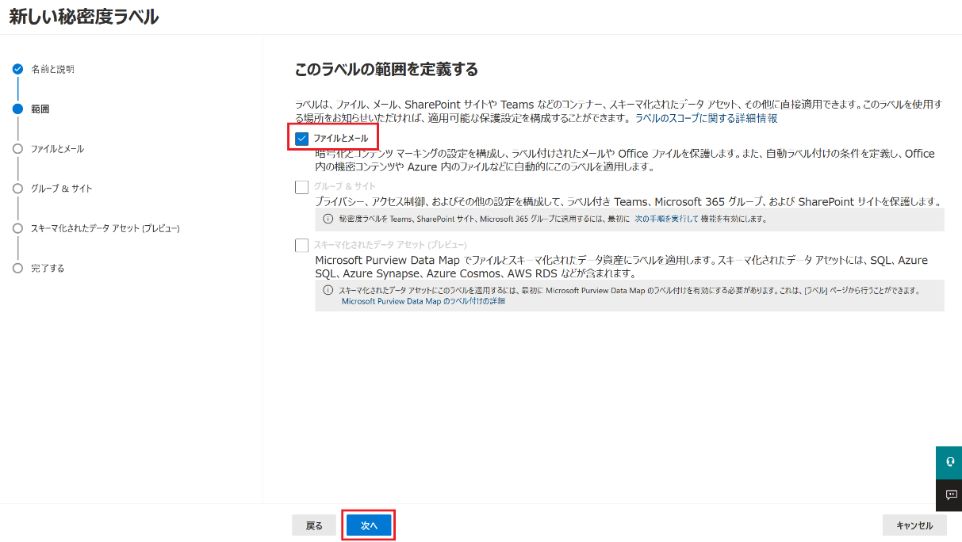Click the 次へ button
Viewport: 962px width, 542px height.
pyautogui.click(x=369, y=525)
